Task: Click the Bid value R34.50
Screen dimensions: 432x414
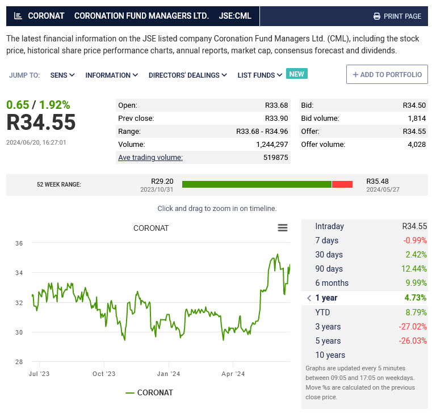Action: [x=414, y=105]
